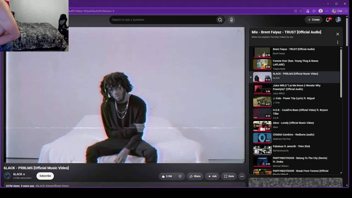The width and height of the screenshot is (352, 198).
Task: Click the Mix playlist scrollbar
Action: coord(341,73)
